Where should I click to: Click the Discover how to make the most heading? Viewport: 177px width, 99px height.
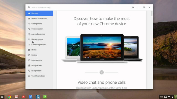[x=101, y=21]
